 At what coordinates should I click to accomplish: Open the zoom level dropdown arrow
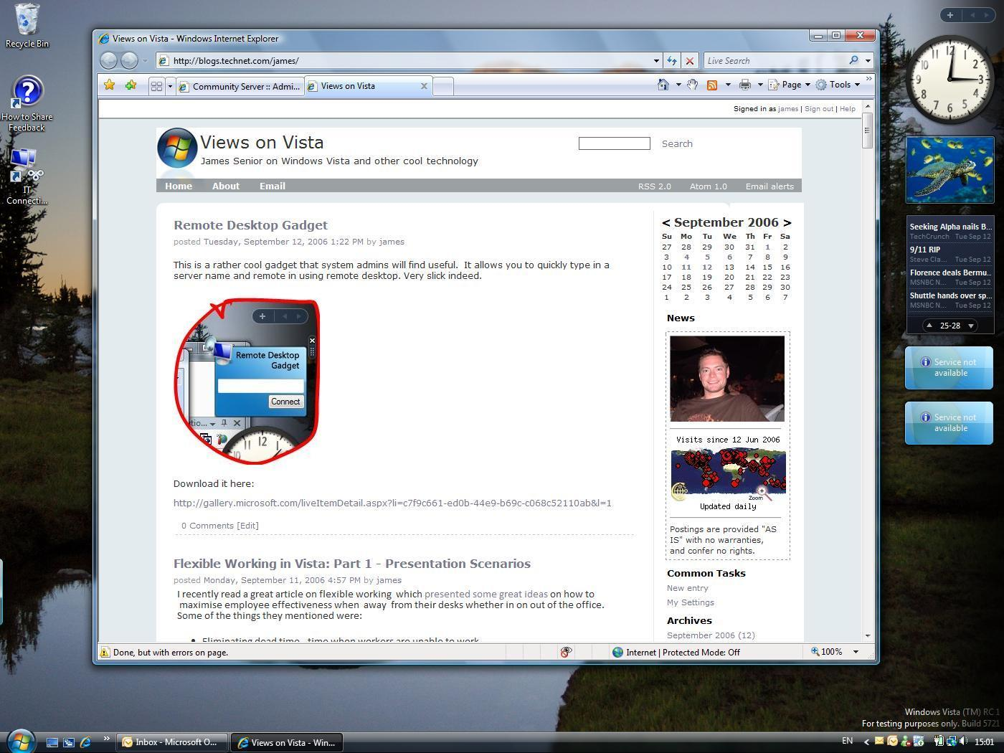(x=855, y=652)
